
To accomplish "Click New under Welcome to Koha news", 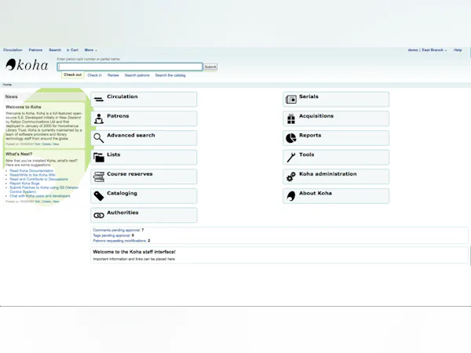I will point(57,144).
